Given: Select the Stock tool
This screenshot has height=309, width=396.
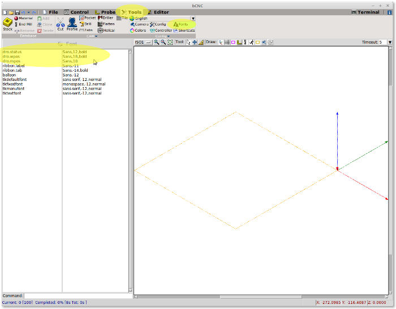Looking at the screenshot, I should 7,24.
